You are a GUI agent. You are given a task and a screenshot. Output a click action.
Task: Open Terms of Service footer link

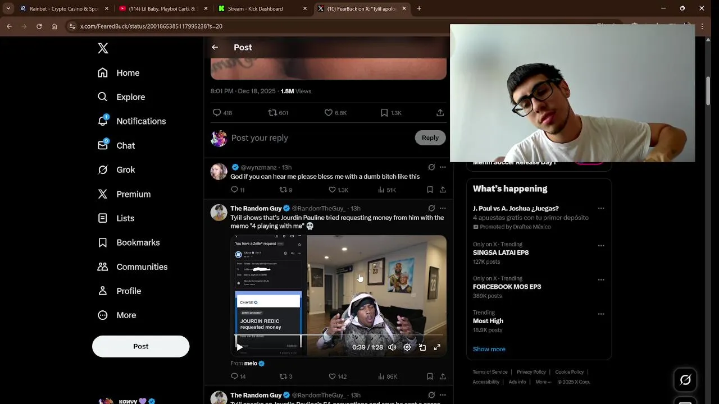pyautogui.click(x=490, y=372)
